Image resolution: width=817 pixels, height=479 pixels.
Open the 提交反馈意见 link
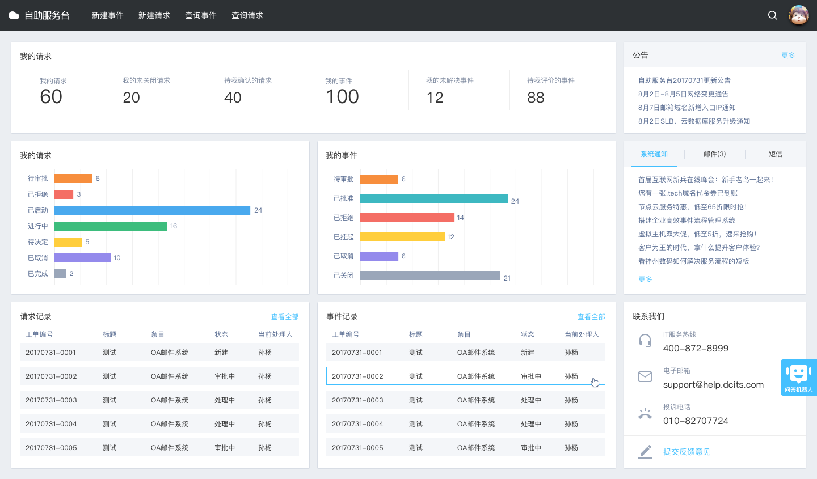point(687,451)
